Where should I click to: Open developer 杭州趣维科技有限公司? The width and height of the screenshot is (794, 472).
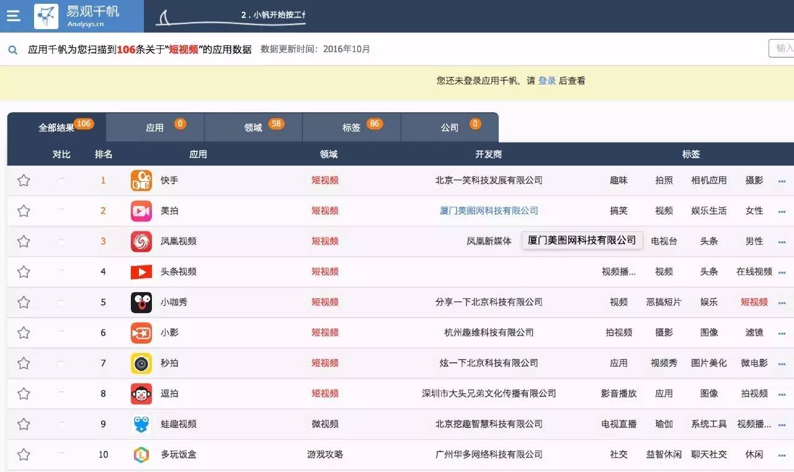[x=489, y=332]
